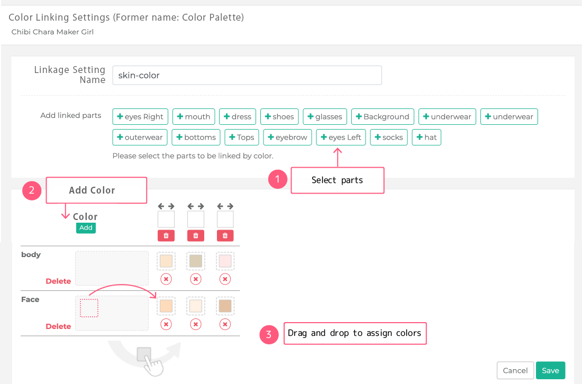Click the Face row unassigned colors area
This screenshot has width=582, height=384.
112,314
